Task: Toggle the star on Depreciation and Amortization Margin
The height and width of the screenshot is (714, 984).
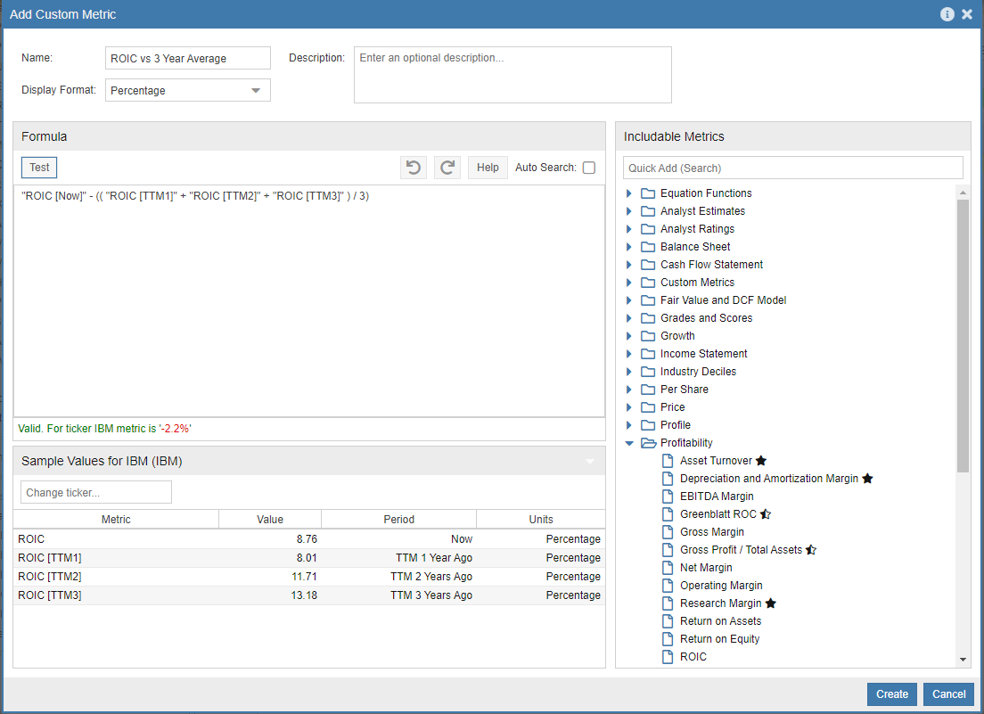Action: 866,478
